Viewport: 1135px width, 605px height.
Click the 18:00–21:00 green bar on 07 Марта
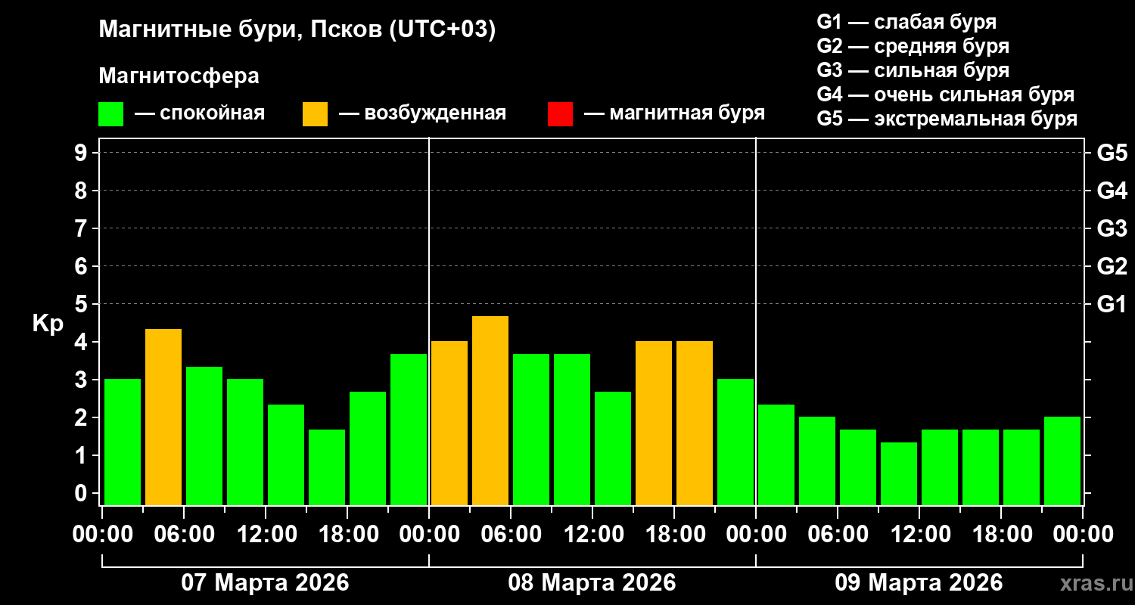click(x=368, y=448)
